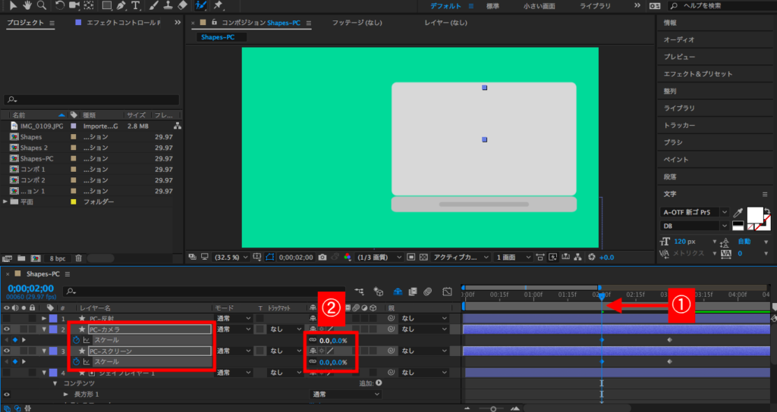Viewport: 777px width, 412px height.
Task: Toggle Scale constrain proportions link for PC-スクリーン
Action: click(x=312, y=363)
